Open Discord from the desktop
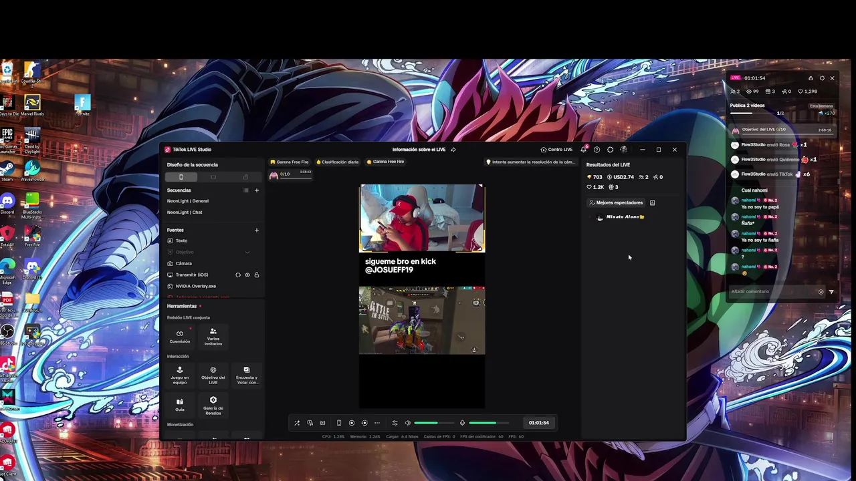The image size is (856, 481). [x=7, y=203]
